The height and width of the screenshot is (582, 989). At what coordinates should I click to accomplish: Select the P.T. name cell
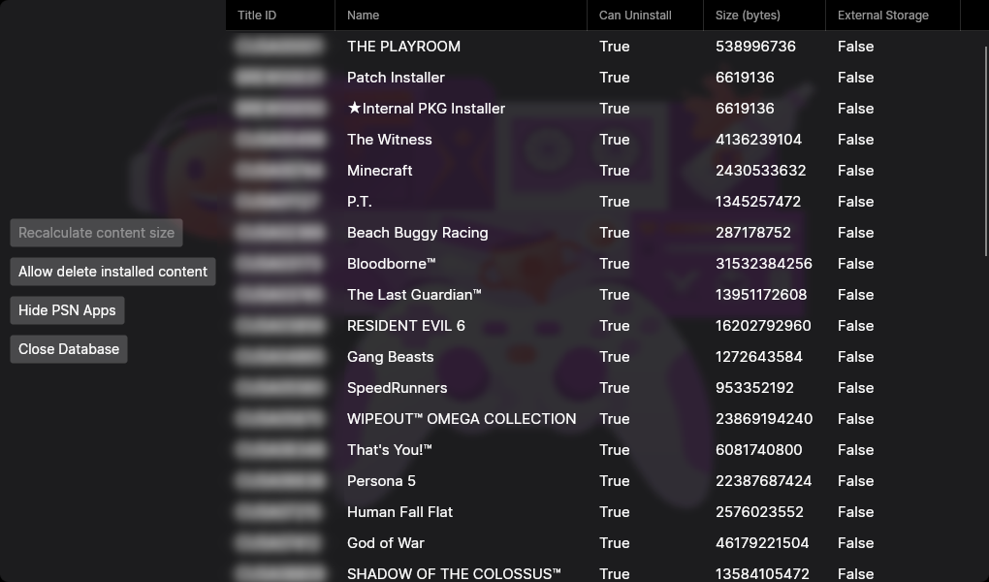(x=360, y=202)
